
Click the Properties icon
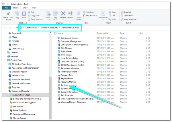pyautogui.click(x=103, y=13)
